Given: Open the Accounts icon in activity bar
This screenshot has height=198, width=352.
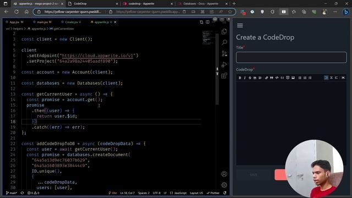Looking at the screenshot, I should (x=224, y=174).
